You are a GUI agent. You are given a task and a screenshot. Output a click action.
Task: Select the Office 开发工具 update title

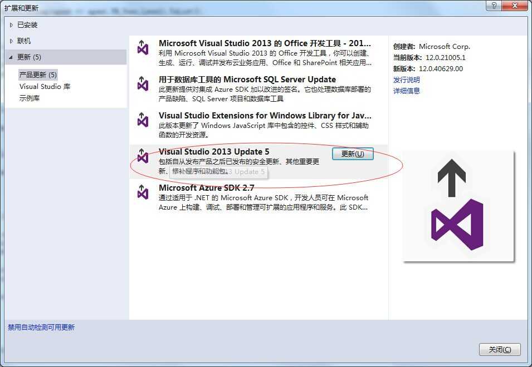tap(265, 43)
